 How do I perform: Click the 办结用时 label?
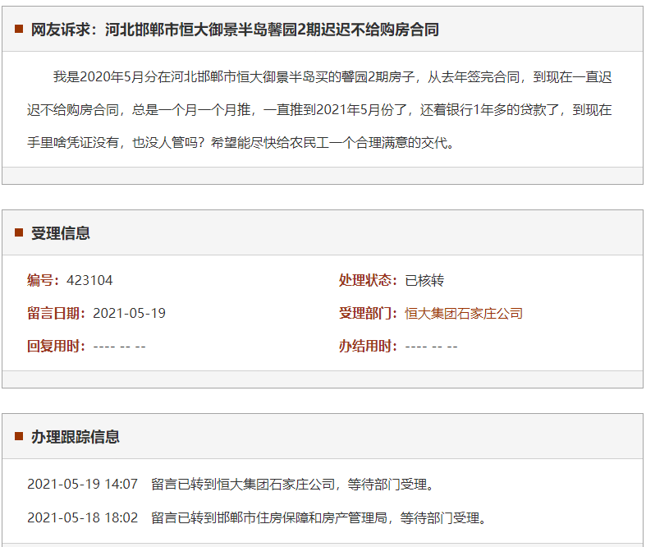[x=368, y=346]
